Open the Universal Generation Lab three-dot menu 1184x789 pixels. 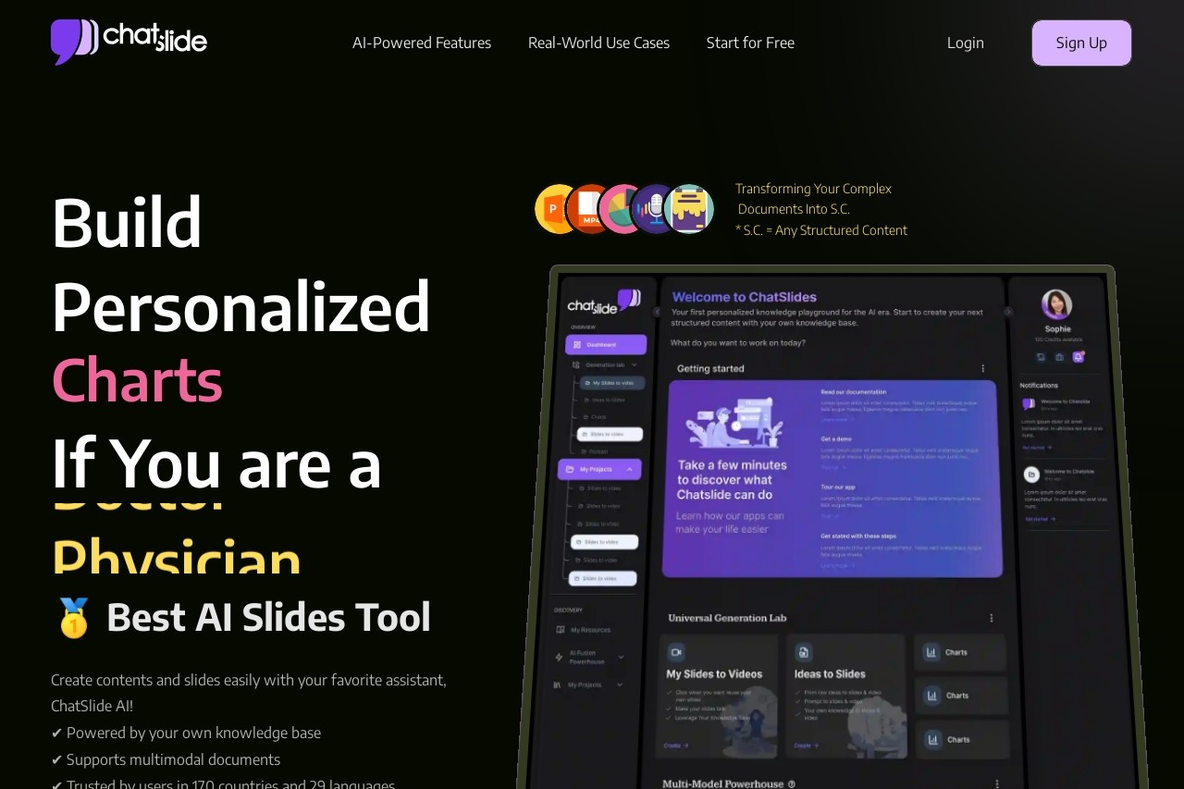point(991,618)
